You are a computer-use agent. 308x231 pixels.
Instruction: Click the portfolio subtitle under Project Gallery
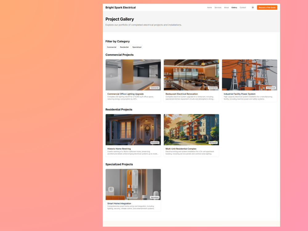pos(144,25)
